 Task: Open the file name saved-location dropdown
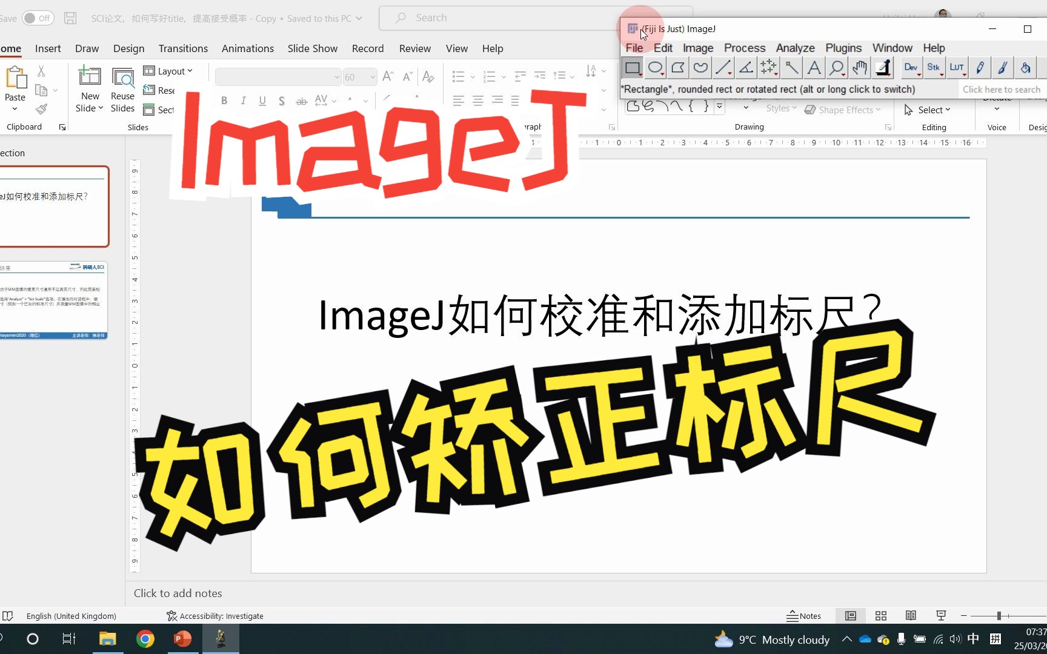click(x=359, y=18)
